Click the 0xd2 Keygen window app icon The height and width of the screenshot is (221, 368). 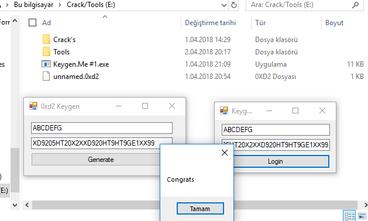pyautogui.click(x=33, y=106)
